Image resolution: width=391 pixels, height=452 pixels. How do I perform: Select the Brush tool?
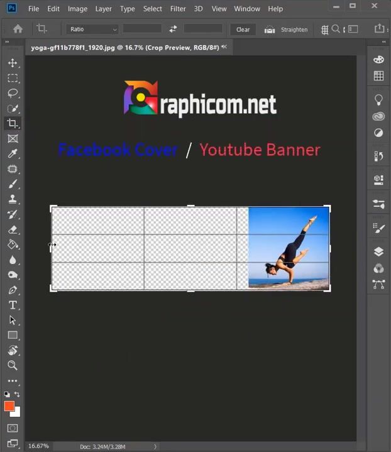point(13,184)
